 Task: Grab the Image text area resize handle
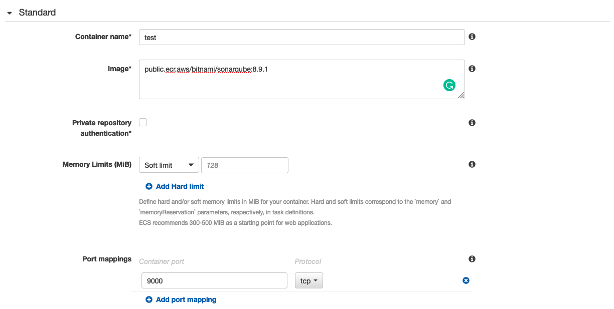[x=461, y=95]
